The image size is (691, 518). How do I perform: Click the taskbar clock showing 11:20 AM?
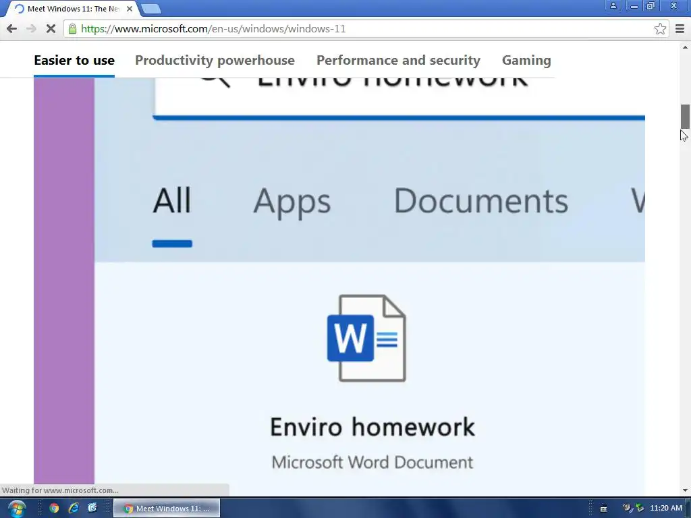pyautogui.click(x=665, y=509)
